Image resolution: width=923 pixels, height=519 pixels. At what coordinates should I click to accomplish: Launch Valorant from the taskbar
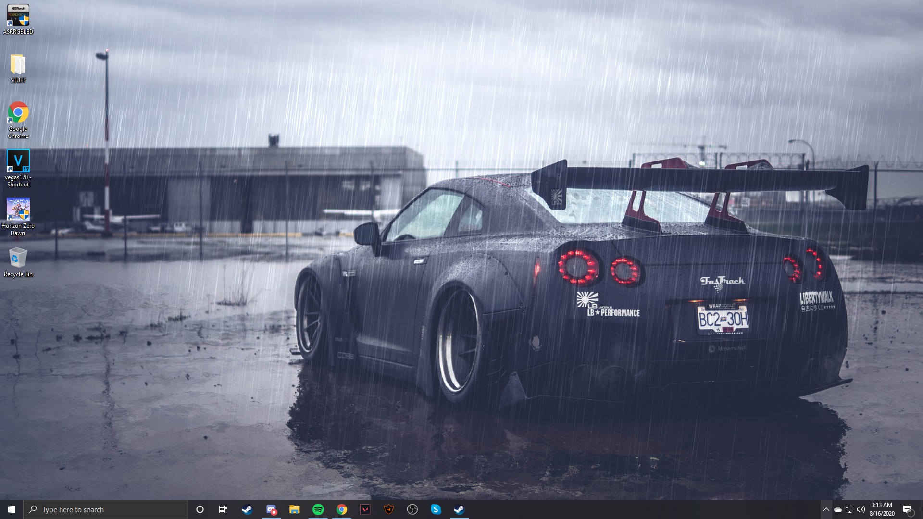pyautogui.click(x=365, y=509)
